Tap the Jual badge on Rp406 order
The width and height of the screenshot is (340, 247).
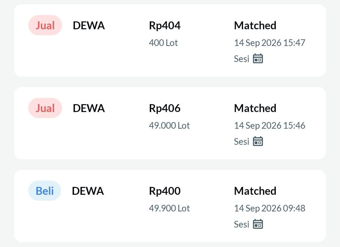45,108
